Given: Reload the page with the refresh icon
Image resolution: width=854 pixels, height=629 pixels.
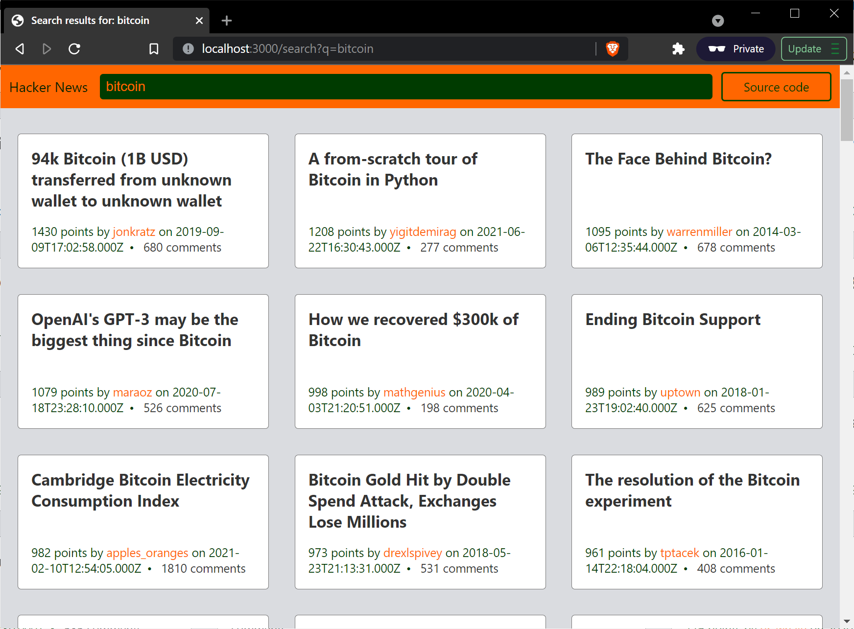Looking at the screenshot, I should [x=74, y=49].
